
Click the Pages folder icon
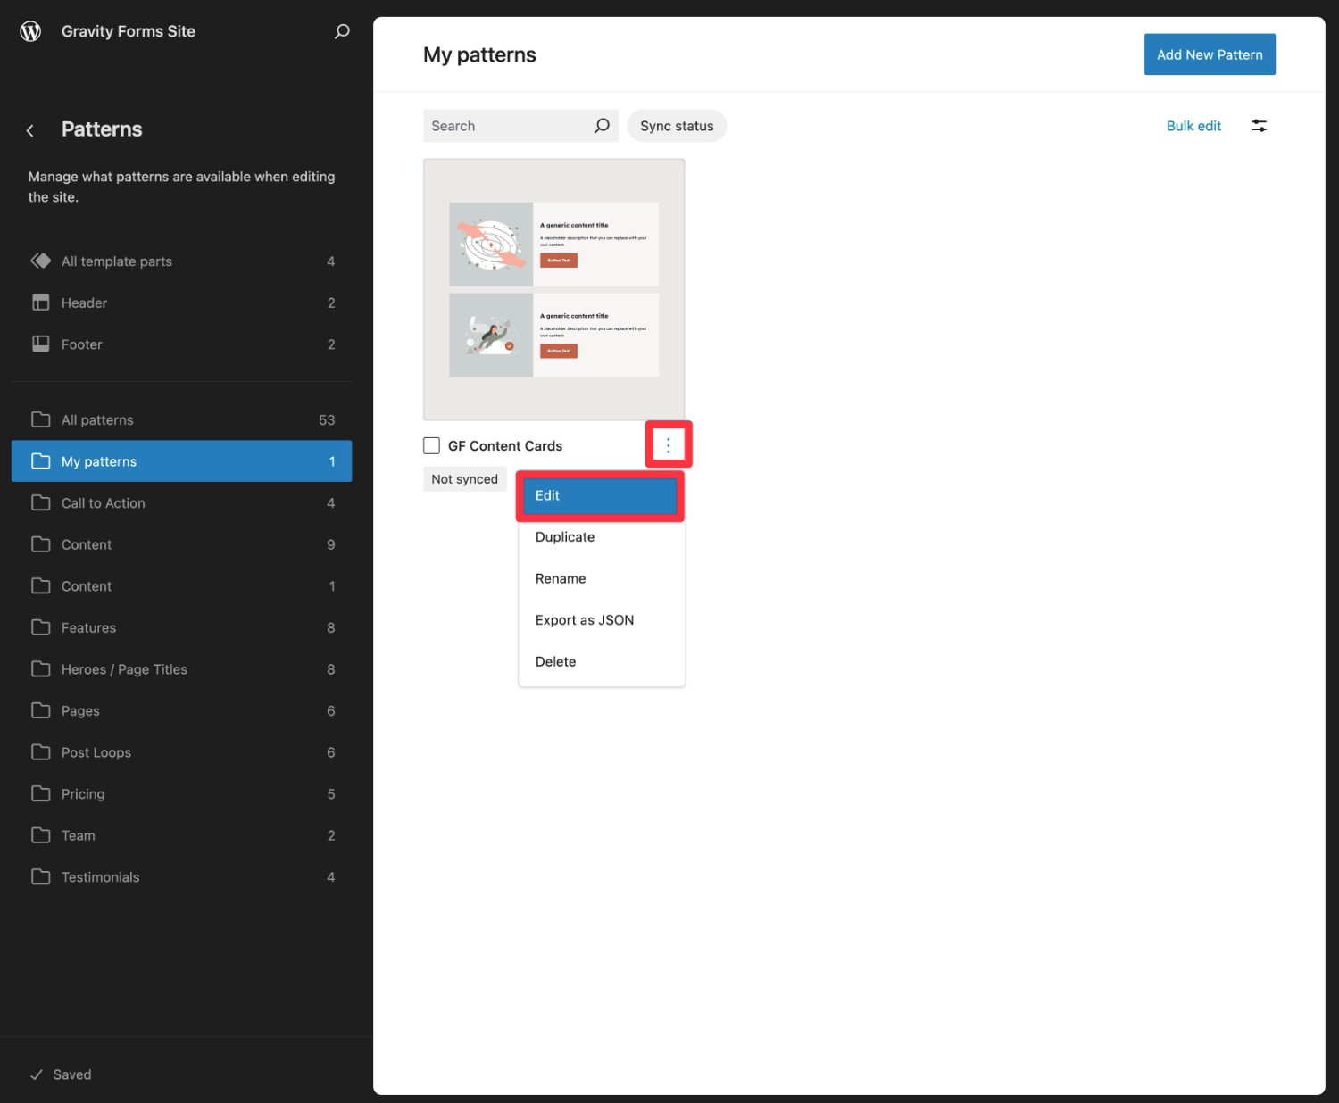point(41,710)
